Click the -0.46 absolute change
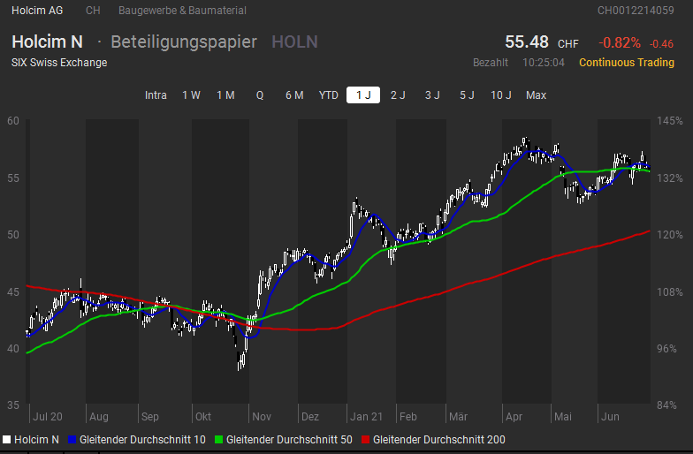 (661, 44)
